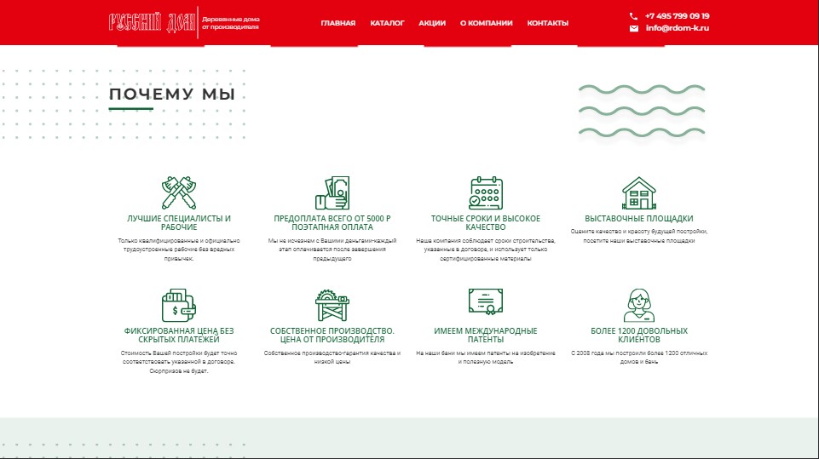Go to the АКЦИИ page
819x459 pixels.
click(x=432, y=23)
